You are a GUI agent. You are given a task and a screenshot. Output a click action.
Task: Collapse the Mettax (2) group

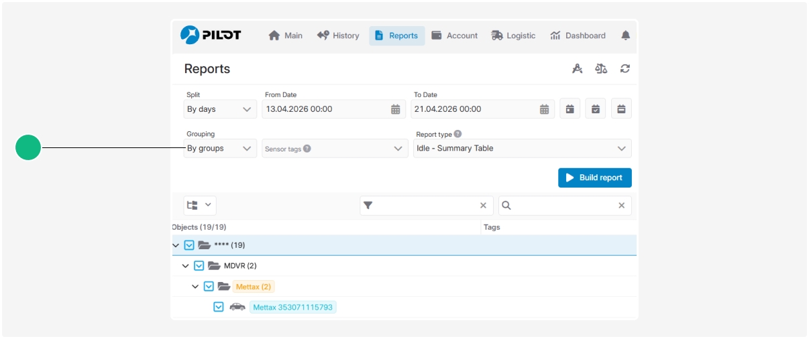(x=195, y=287)
